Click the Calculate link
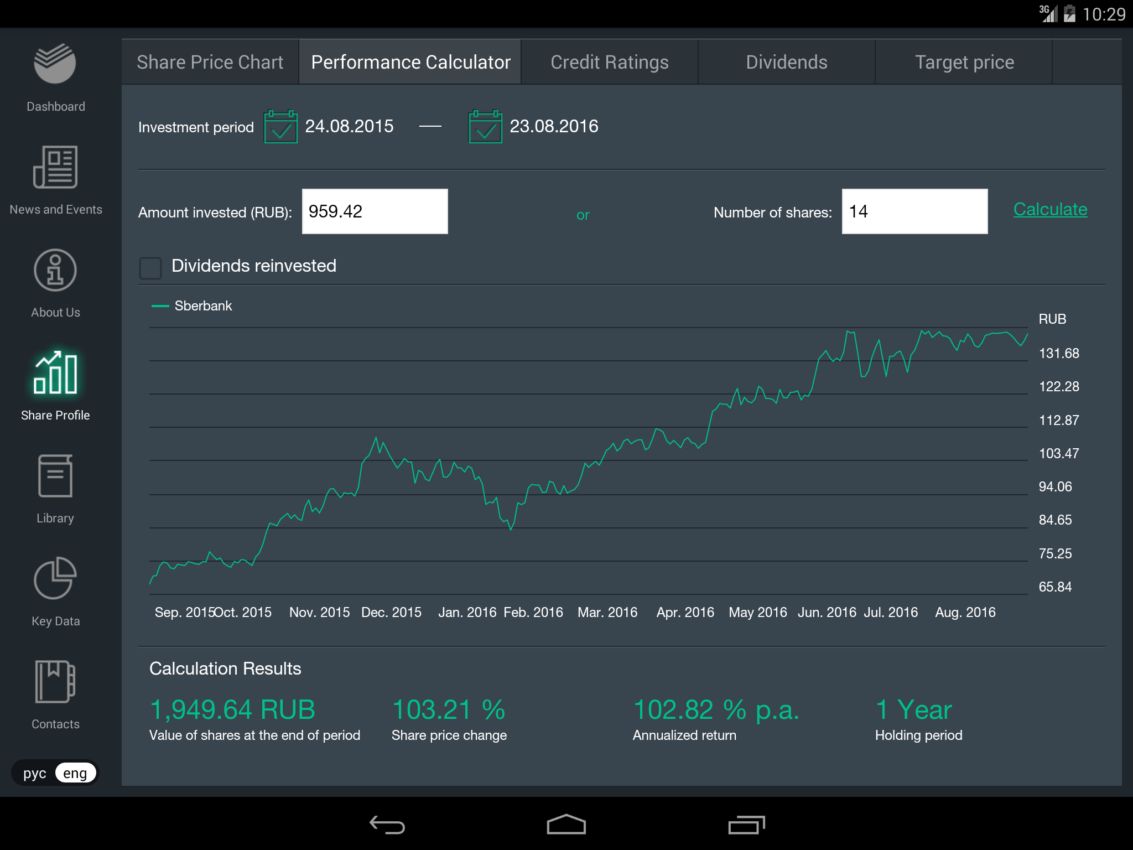 [1050, 210]
